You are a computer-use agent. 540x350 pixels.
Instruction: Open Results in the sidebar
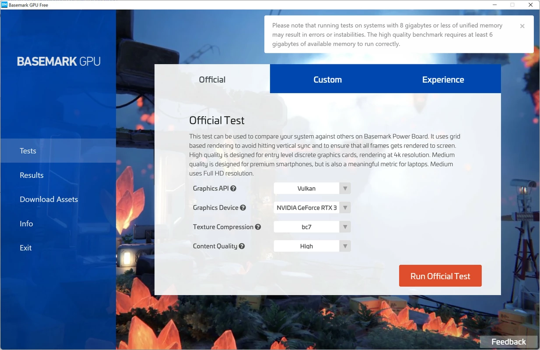click(x=58, y=175)
